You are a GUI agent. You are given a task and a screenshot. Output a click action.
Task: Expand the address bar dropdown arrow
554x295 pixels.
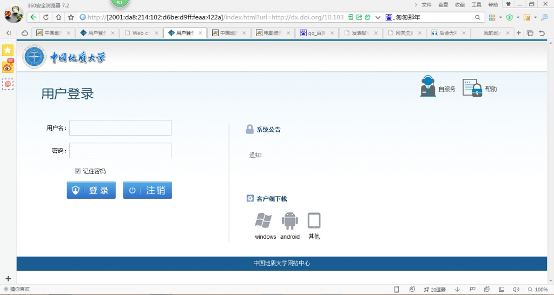[378, 17]
